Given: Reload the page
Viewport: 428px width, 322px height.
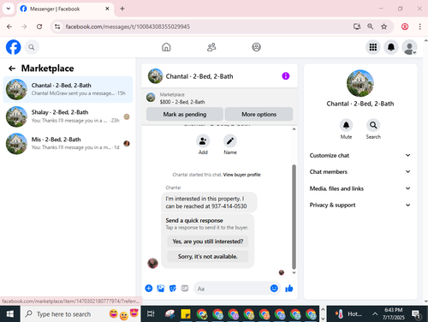Looking at the screenshot, I should (39, 27).
